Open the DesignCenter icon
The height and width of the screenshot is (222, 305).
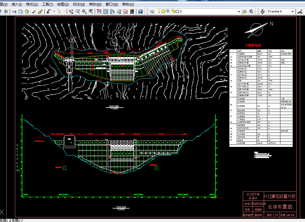point(106,12)
